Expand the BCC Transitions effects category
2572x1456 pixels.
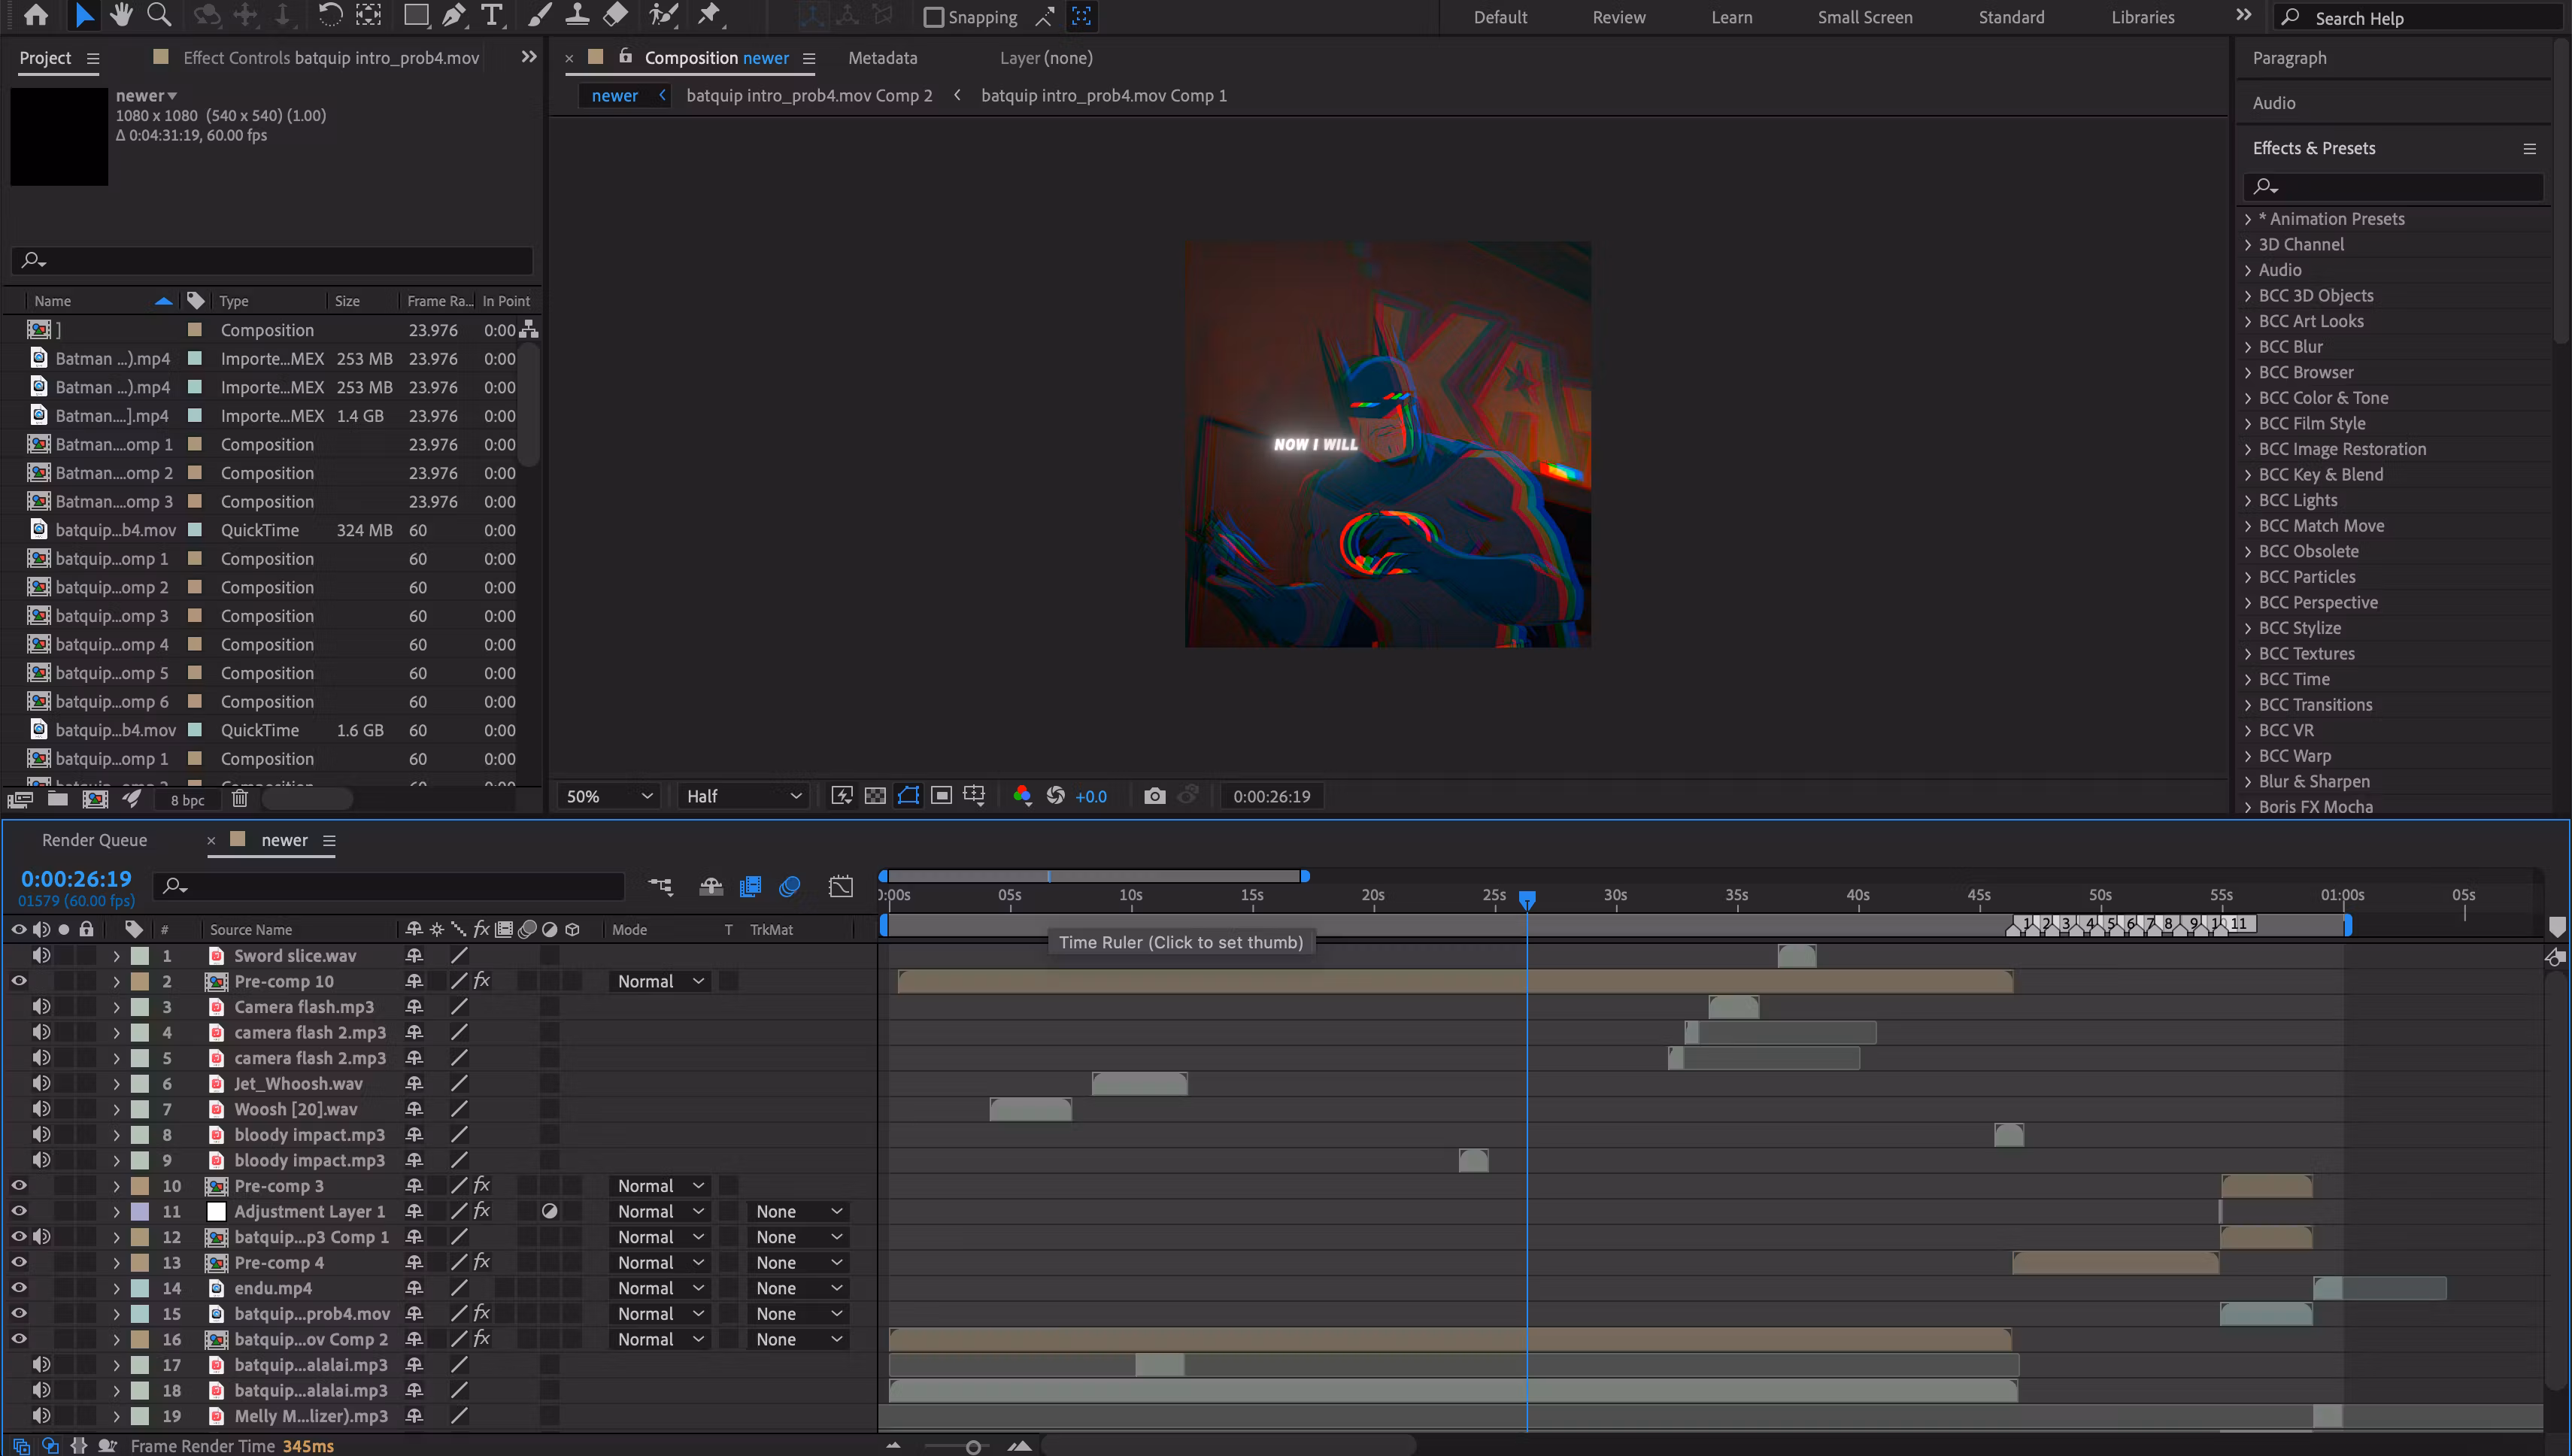2248,704
